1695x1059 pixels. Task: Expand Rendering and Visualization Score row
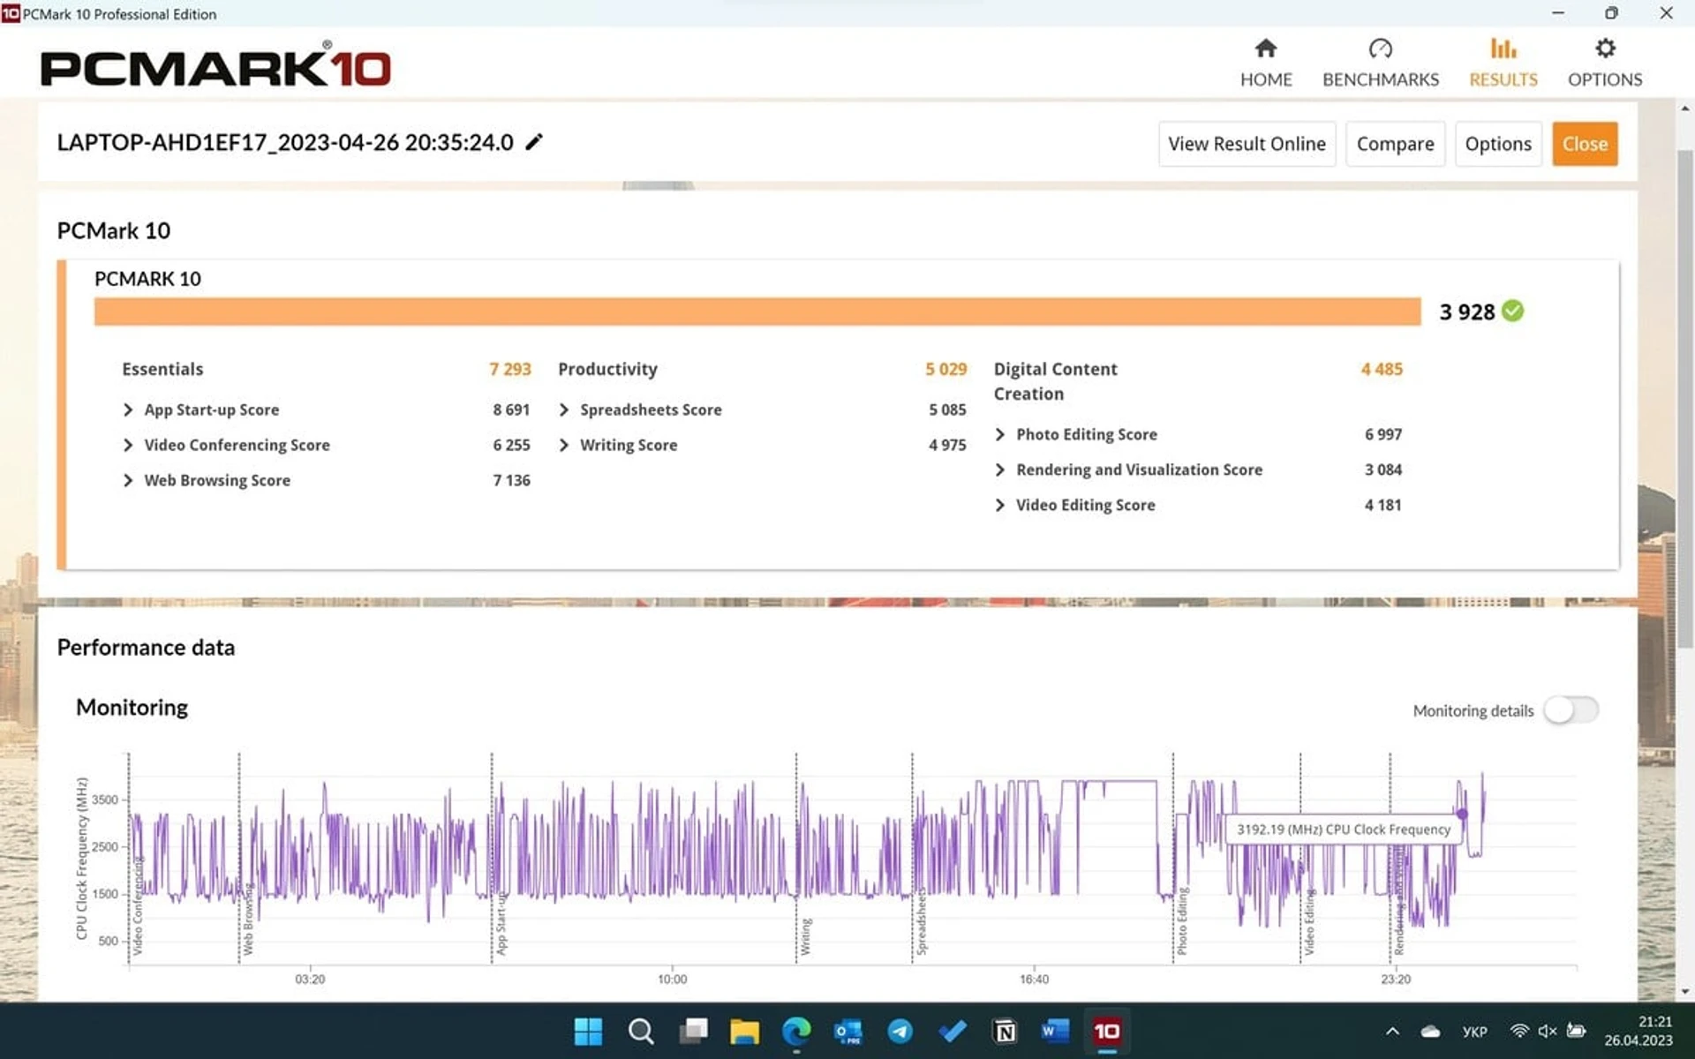[x=1000, y=469]
